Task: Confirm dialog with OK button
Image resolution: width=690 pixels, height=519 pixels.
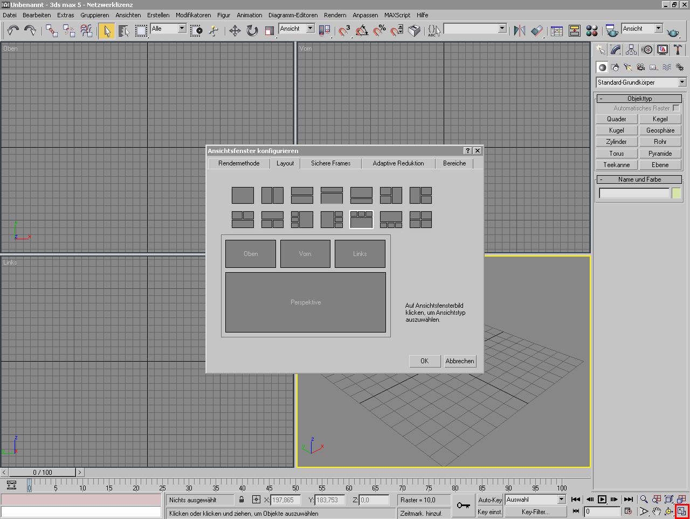Action: click(x=424, y=361)
